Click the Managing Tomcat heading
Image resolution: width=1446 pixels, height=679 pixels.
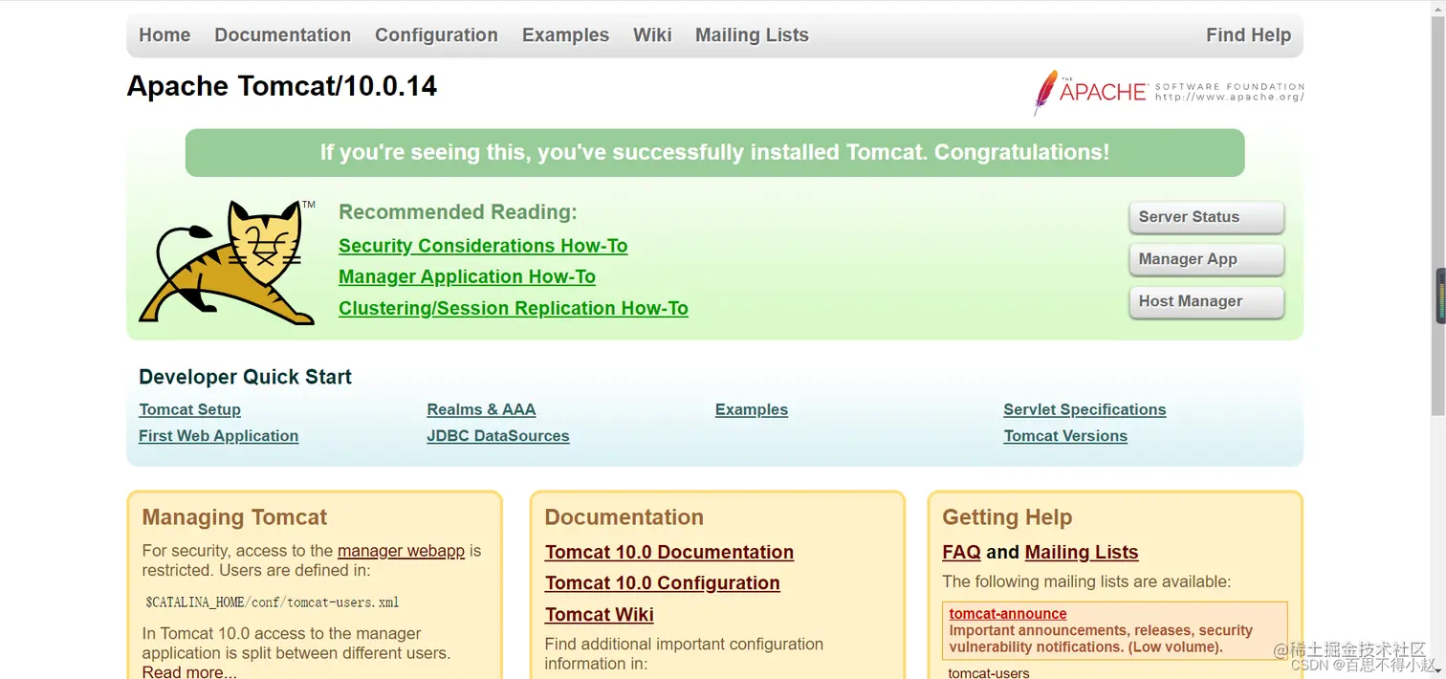point(234,517)
